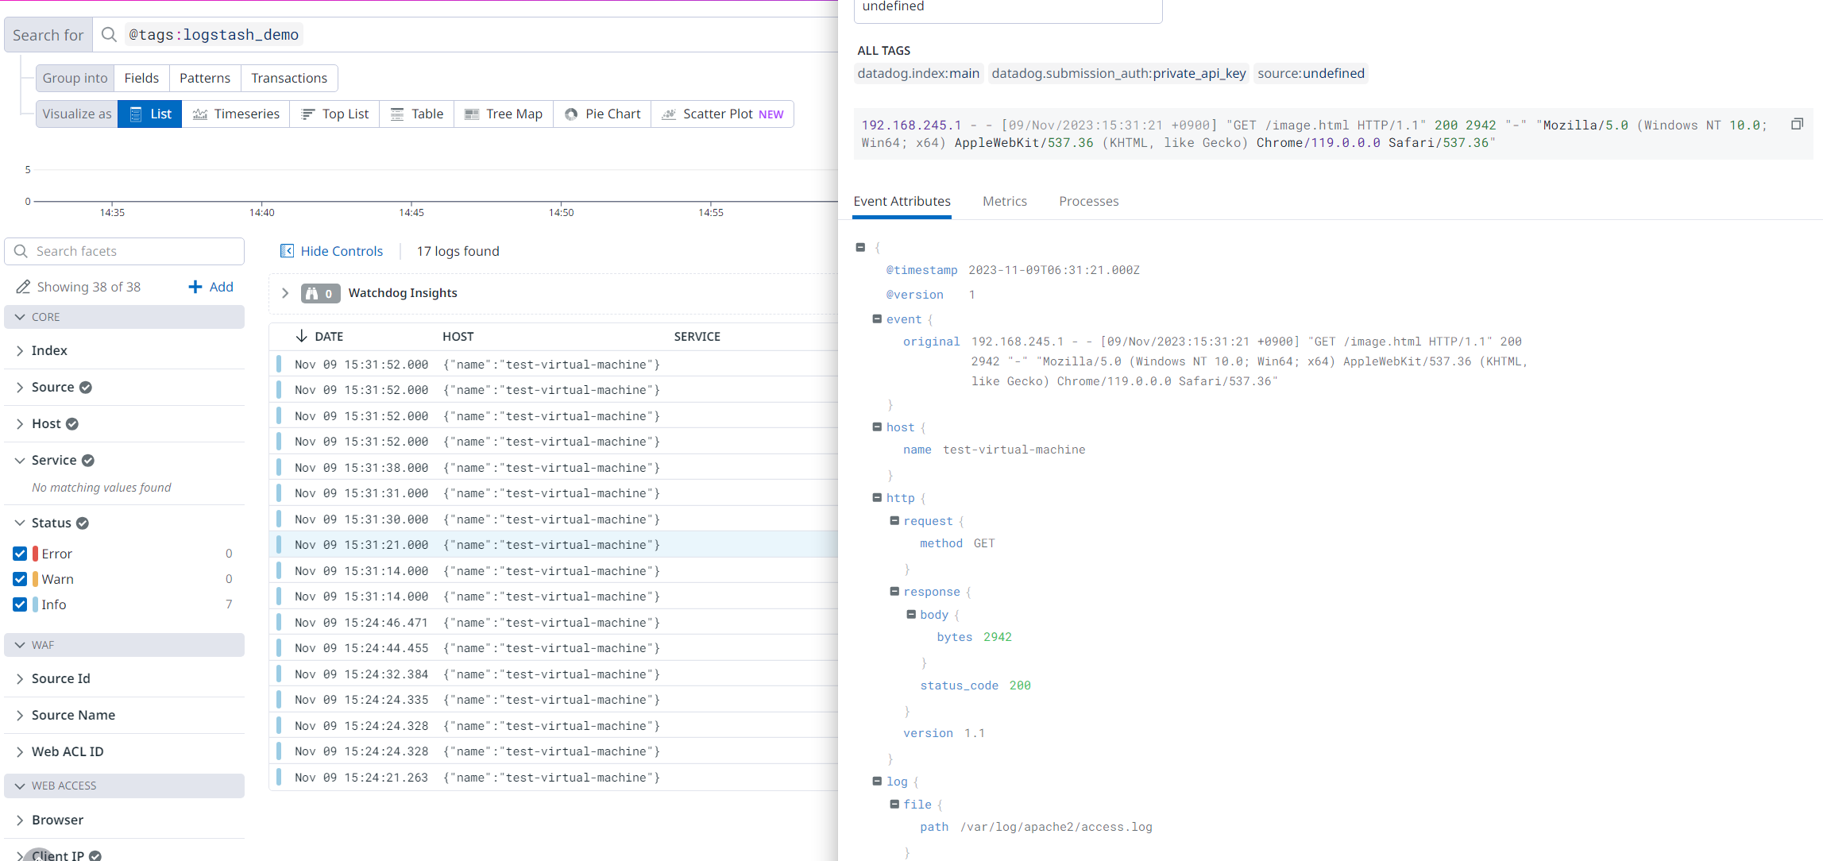
Task: Collapse the http attribute node
Action: point(877,498)
